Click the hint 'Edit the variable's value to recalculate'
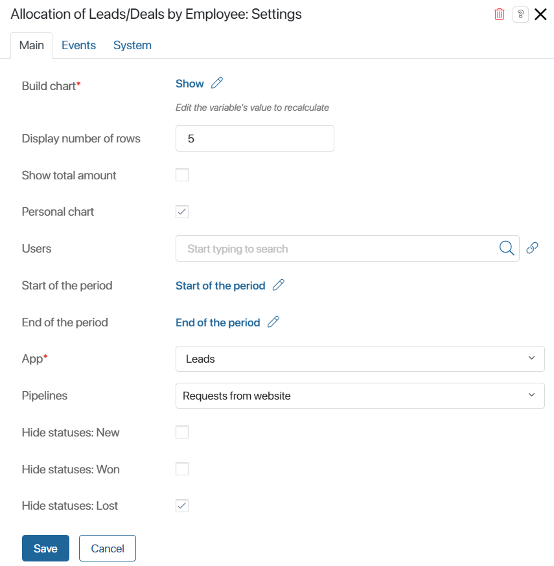Image resolution: width=554 pixels, height=566 pixels. tap(252, 108)
